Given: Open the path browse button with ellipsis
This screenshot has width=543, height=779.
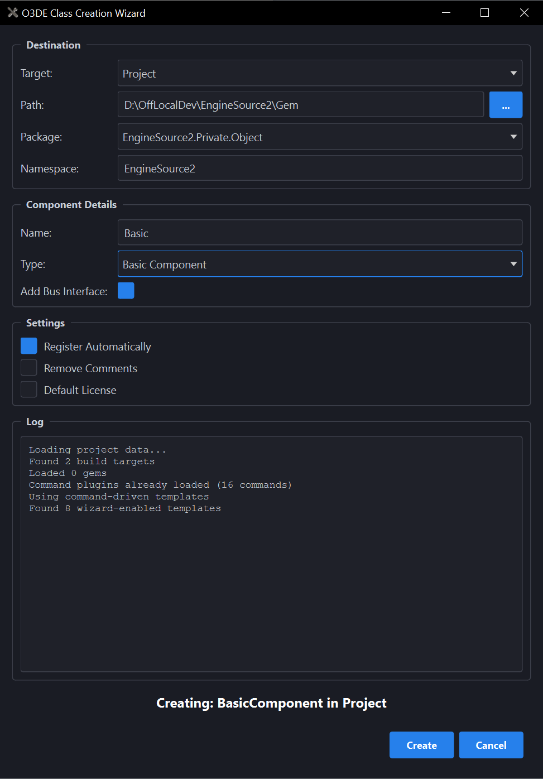Looking at the screenshot, I should (506, 104).
